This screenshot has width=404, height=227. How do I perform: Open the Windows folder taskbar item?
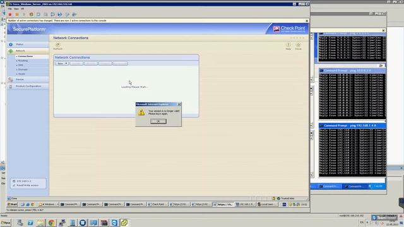pos(49,204)
